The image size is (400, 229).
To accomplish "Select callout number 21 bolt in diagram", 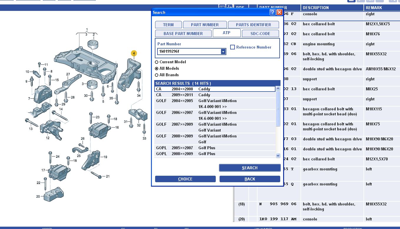I will coord(108,176).
